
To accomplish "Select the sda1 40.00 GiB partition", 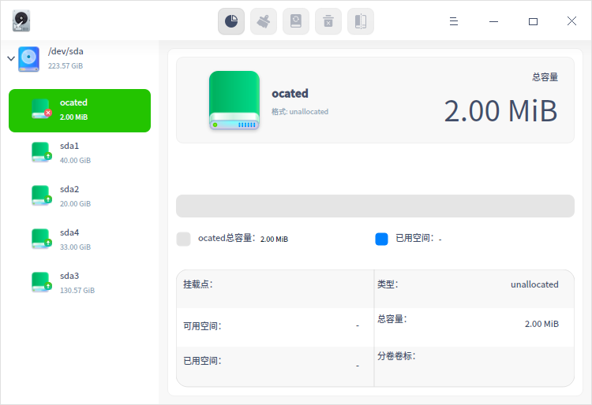I will (x=80, y=153).
